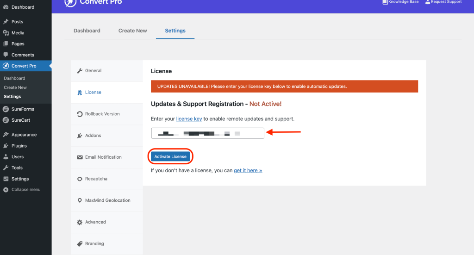Click the Branding tag icon
The width and height of the screenshot is (474, 255).
click(x=80, y=244)
